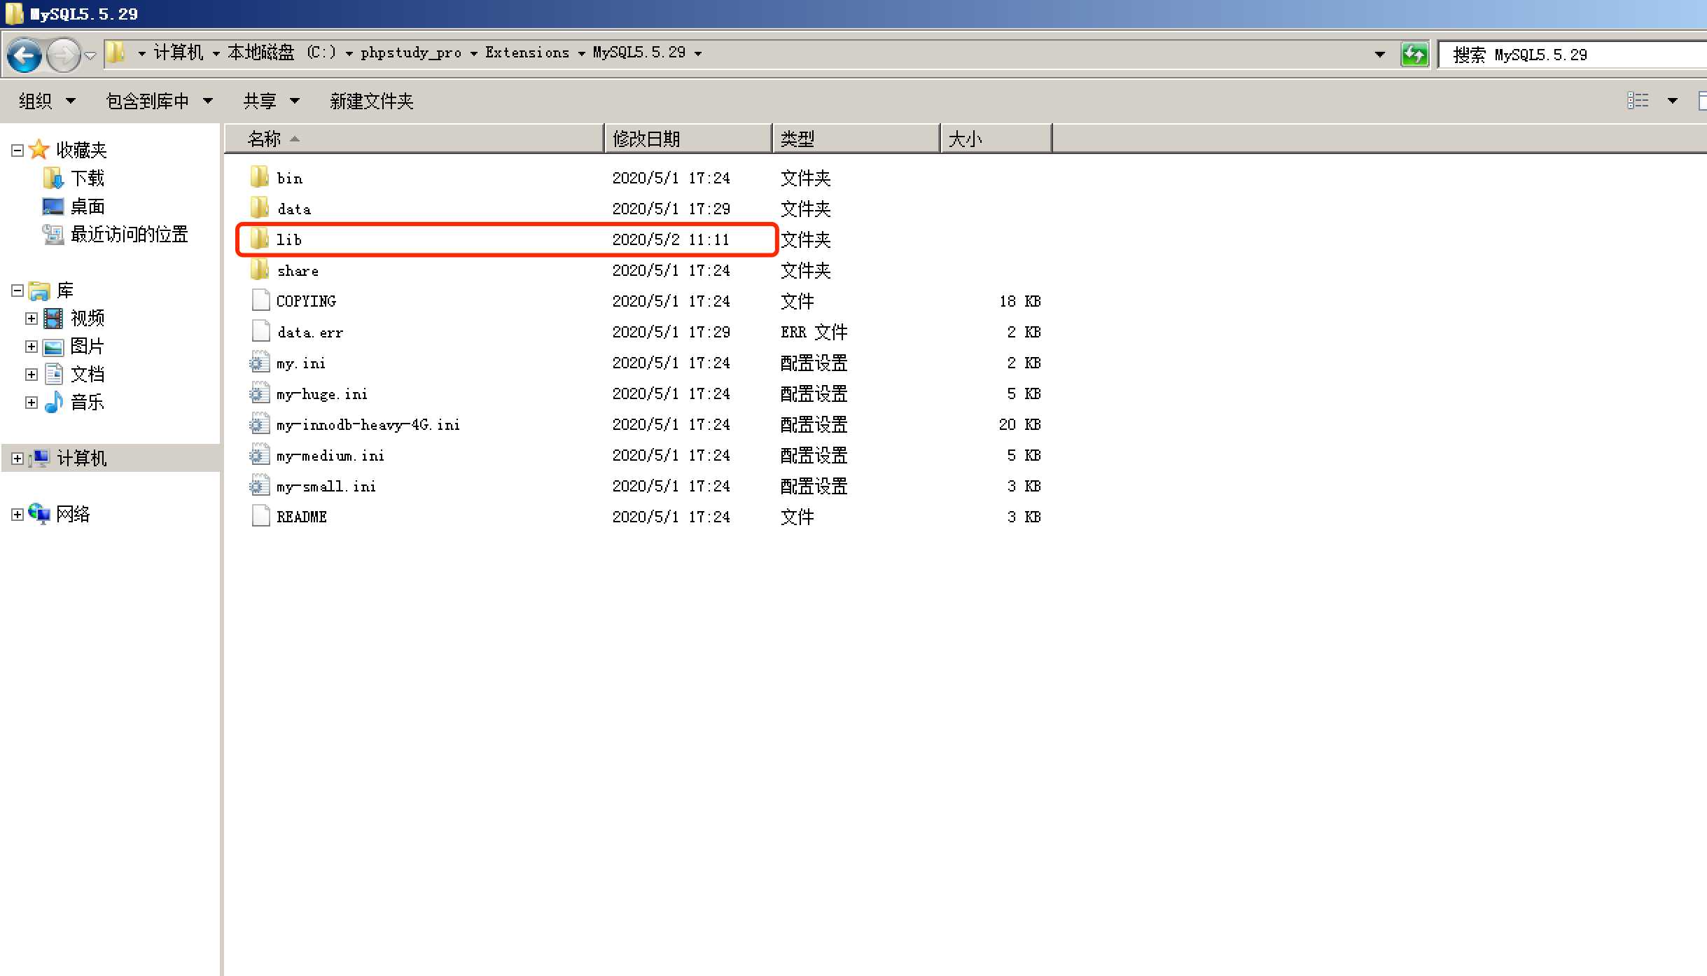Viewport: 1707px width, 976px height.
Task: Select the bin folder icon
Action: pyautogui.click(x=259, y=177)
